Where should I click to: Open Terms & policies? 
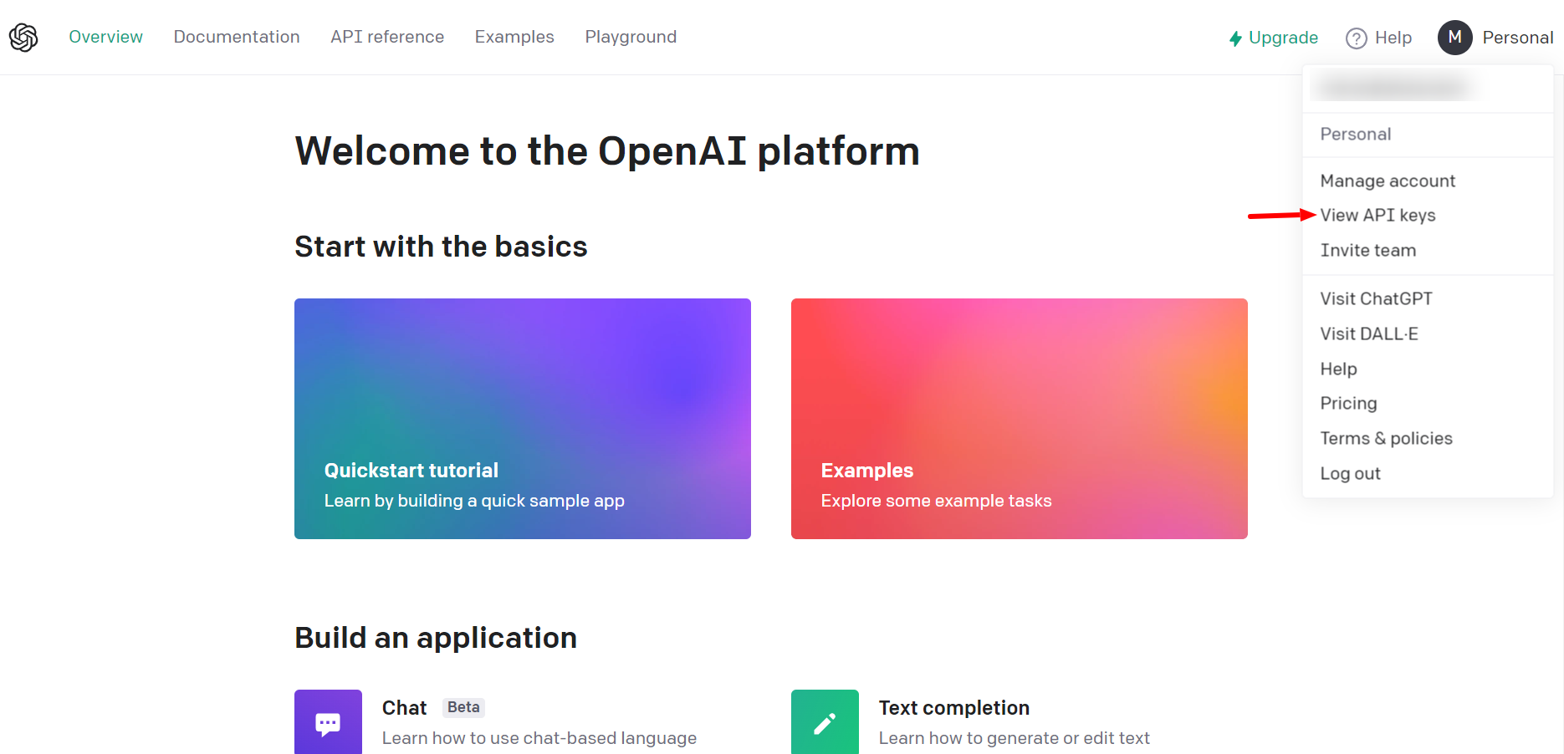tap(1386, 438)
